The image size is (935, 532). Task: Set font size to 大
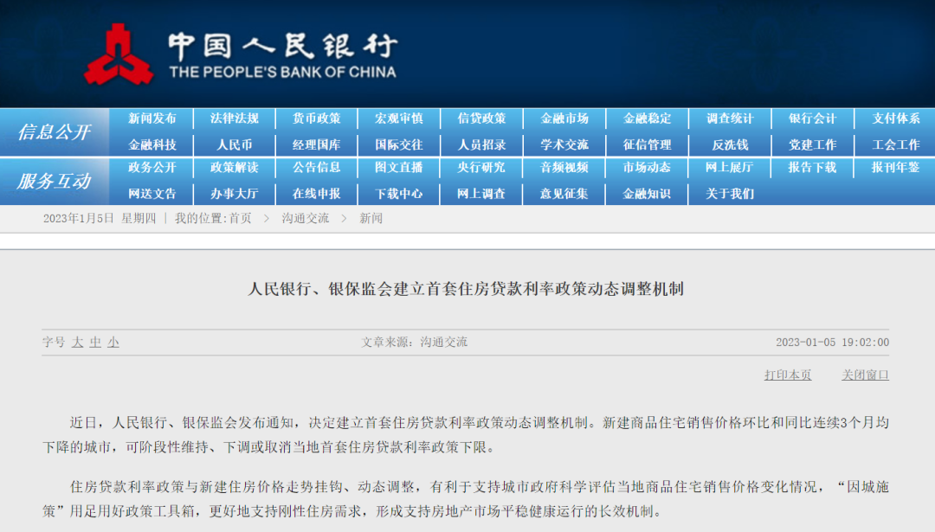[x=78, y=343]
